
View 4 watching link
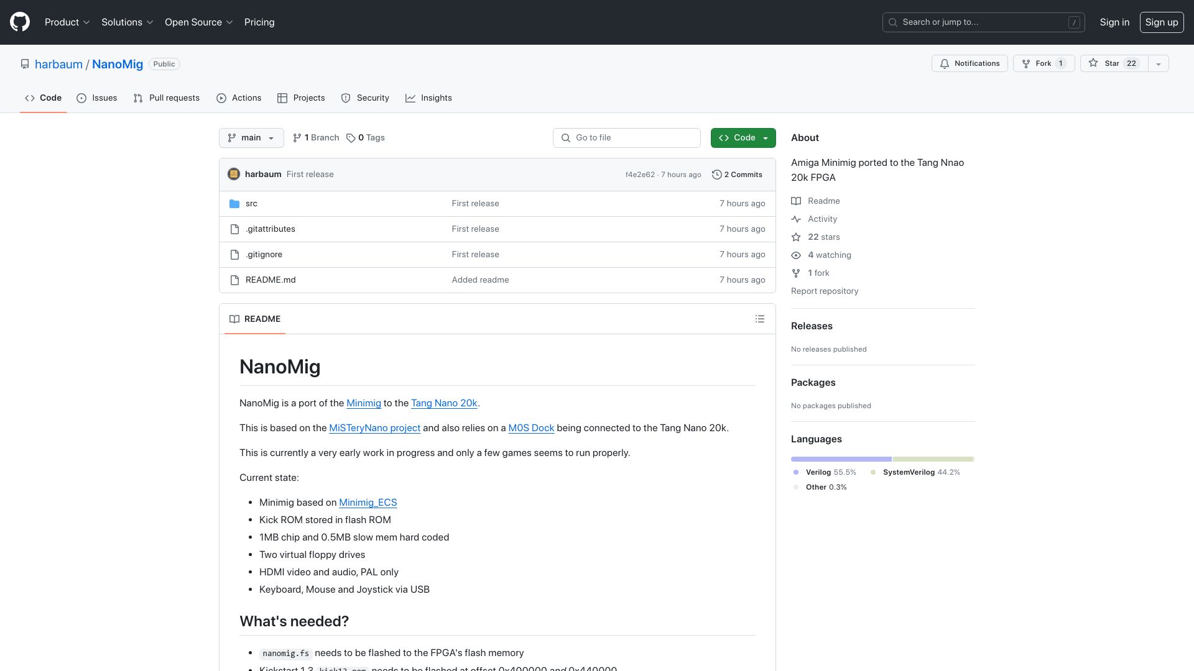[x=821, y=255]
